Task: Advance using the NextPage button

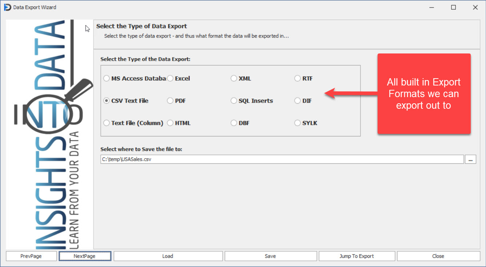Action: tap(85, 256)
